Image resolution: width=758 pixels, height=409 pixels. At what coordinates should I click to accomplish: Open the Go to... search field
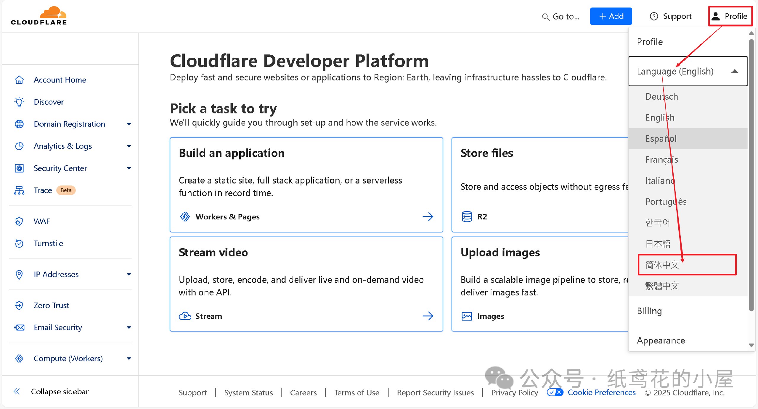(x=561, y=17)
